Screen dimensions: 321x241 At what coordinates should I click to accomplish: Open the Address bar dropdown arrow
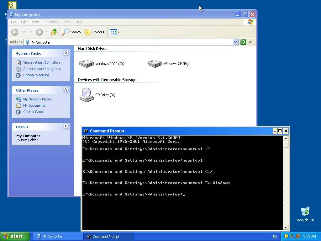(235, 42)
